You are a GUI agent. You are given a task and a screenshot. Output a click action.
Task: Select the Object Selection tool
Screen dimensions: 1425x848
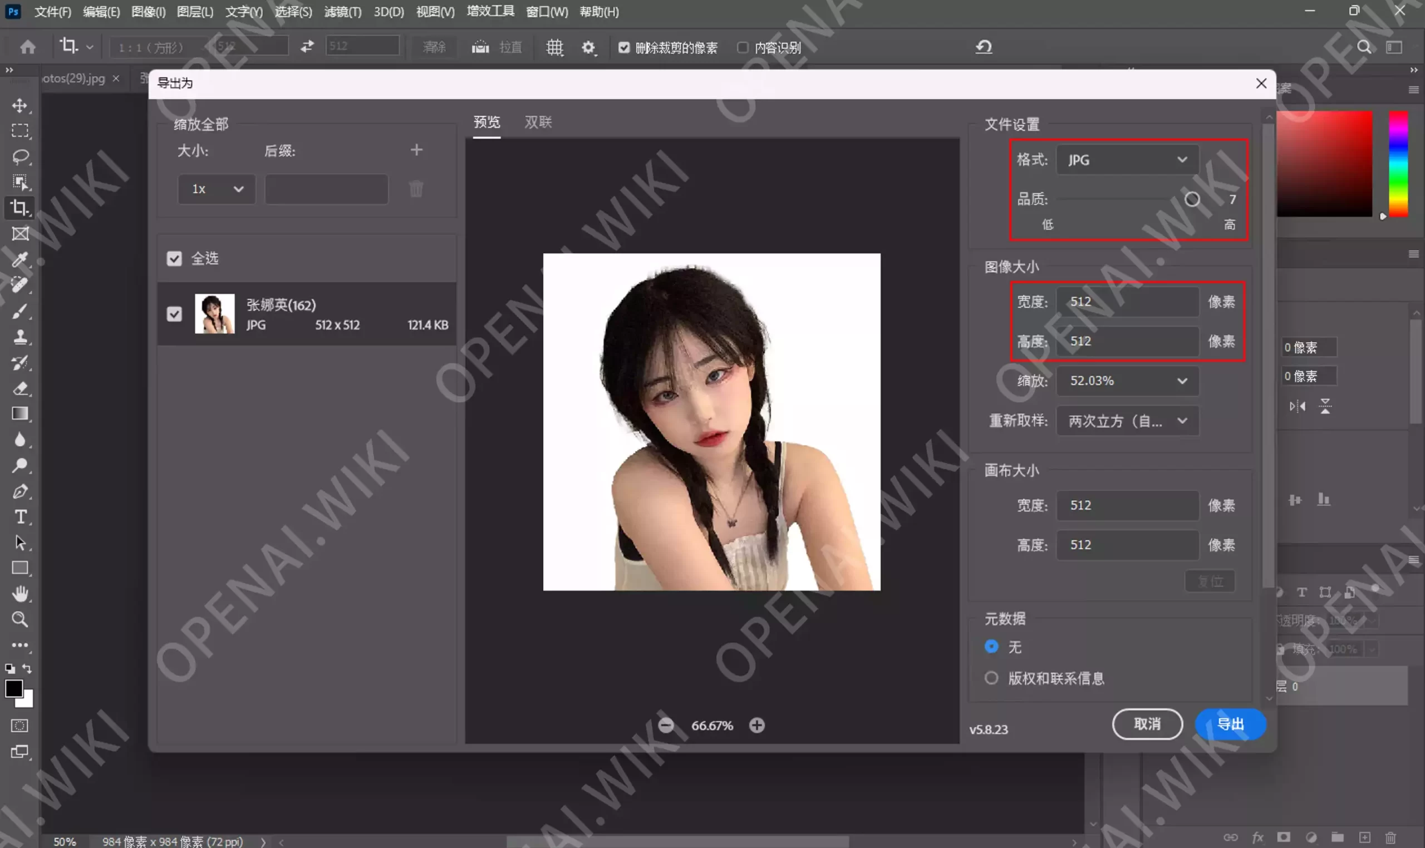[20, 183]
